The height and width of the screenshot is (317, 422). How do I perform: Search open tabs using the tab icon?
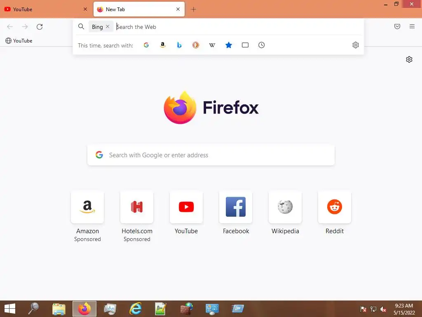pos(245,45)
